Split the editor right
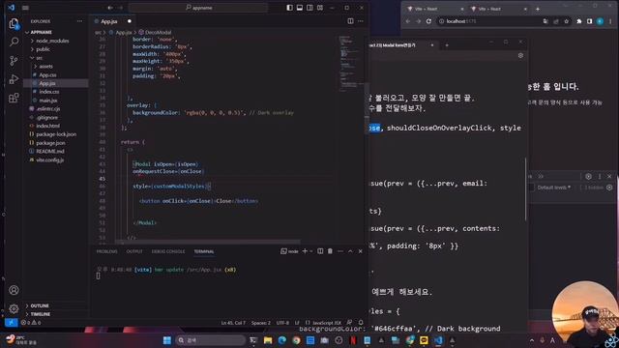 pos(350,21)
